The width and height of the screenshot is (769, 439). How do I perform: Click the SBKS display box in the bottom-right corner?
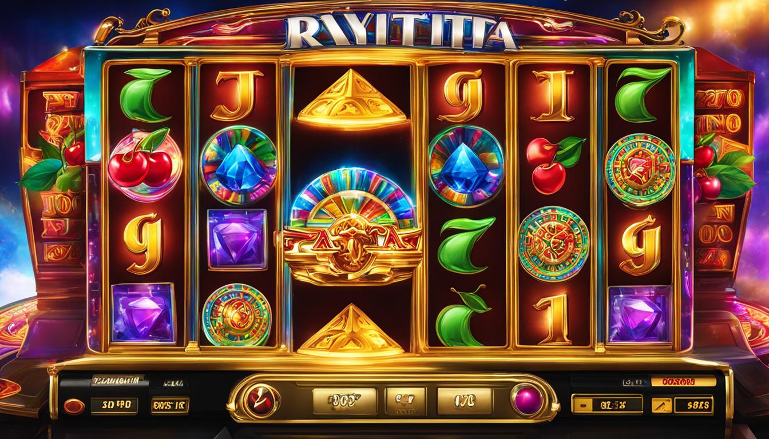(x=693, y=405)
